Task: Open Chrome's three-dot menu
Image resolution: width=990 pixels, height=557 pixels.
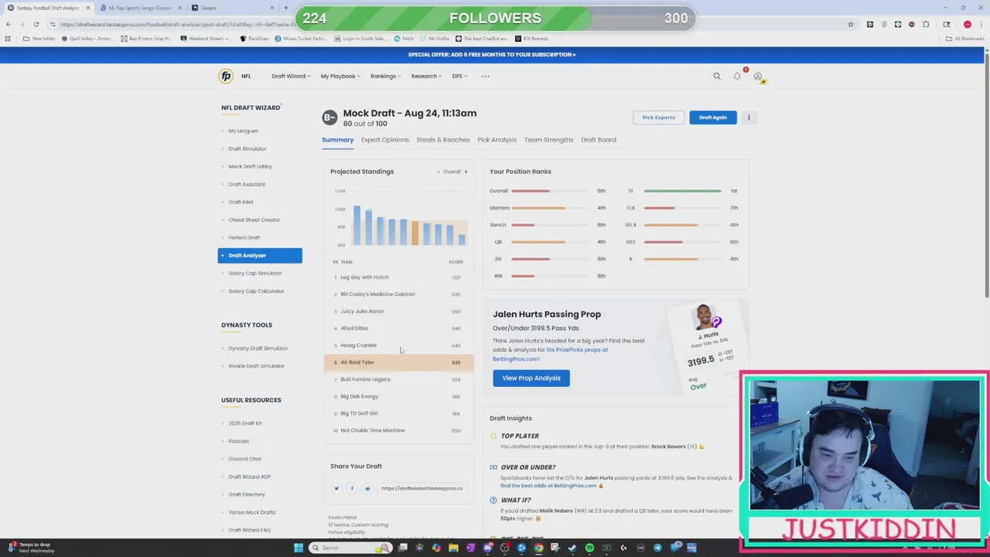Action: tap(982, 24)
